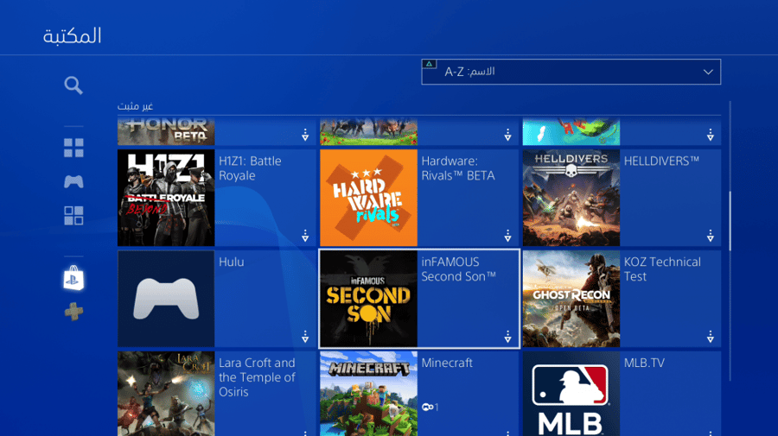Select the Hulu placeholder controller thumbnail
The width and height of the screenshot is (778, 436).
pyautogui.click(x=166, y=299)
